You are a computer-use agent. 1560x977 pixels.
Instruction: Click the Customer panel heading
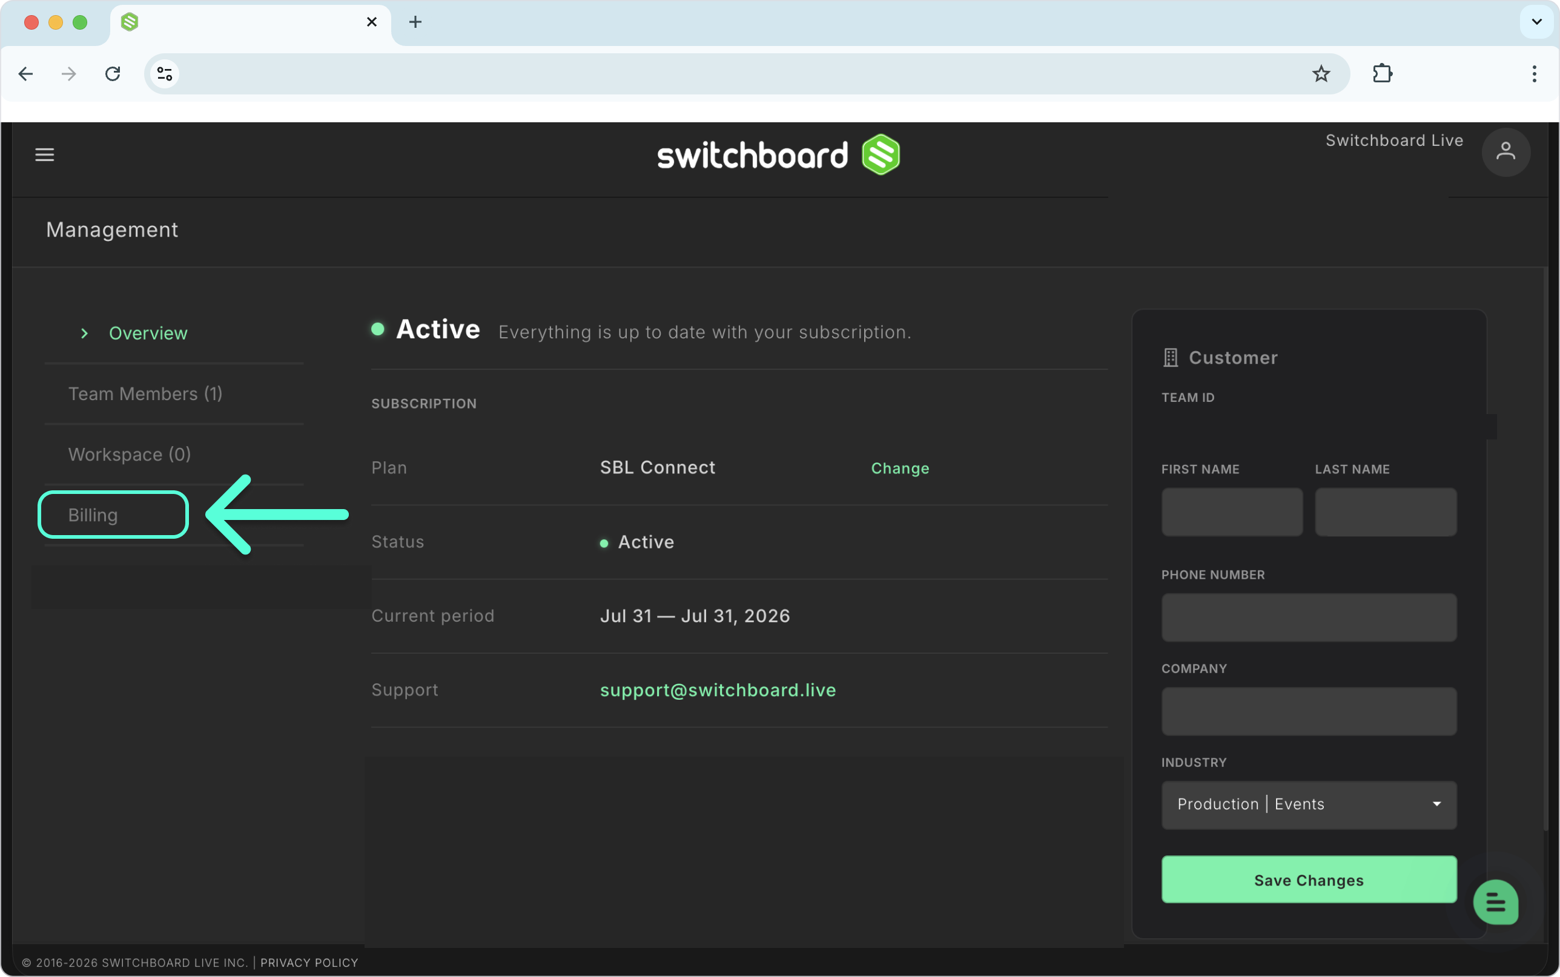[x=1233, y=357]
